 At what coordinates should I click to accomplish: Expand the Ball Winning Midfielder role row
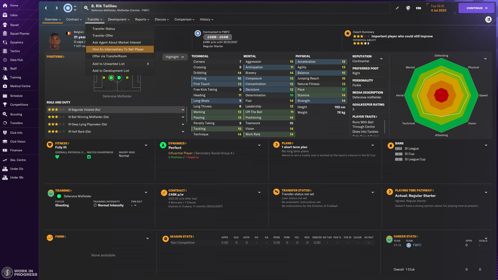pyautogui.click(x=183, y=117)
